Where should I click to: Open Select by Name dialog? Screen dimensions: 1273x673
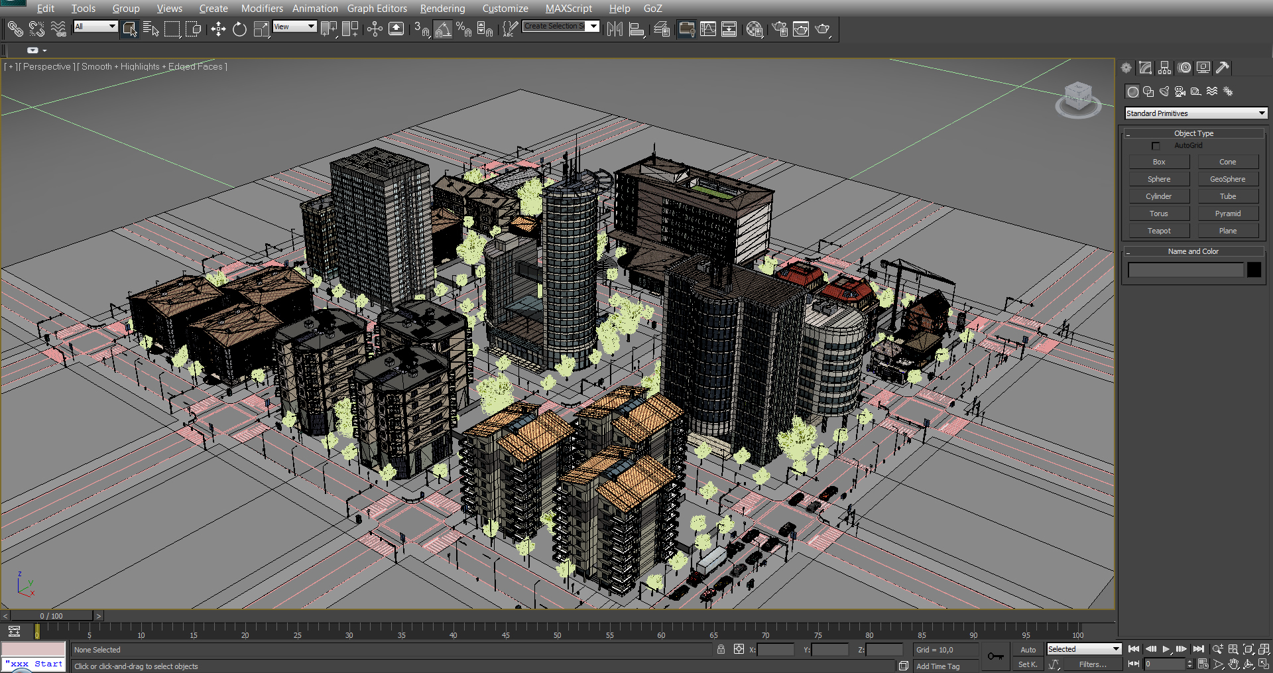[x=151, y=29]
